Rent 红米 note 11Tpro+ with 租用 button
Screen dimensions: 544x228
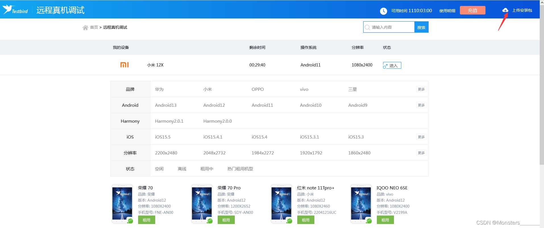click(x=306, y=220)
